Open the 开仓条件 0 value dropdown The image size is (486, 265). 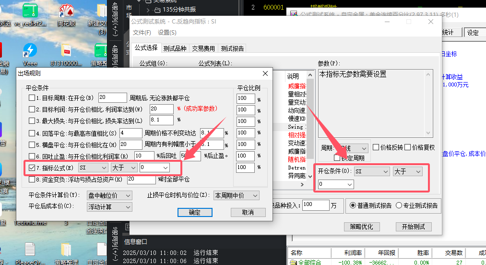coord(336,184)
